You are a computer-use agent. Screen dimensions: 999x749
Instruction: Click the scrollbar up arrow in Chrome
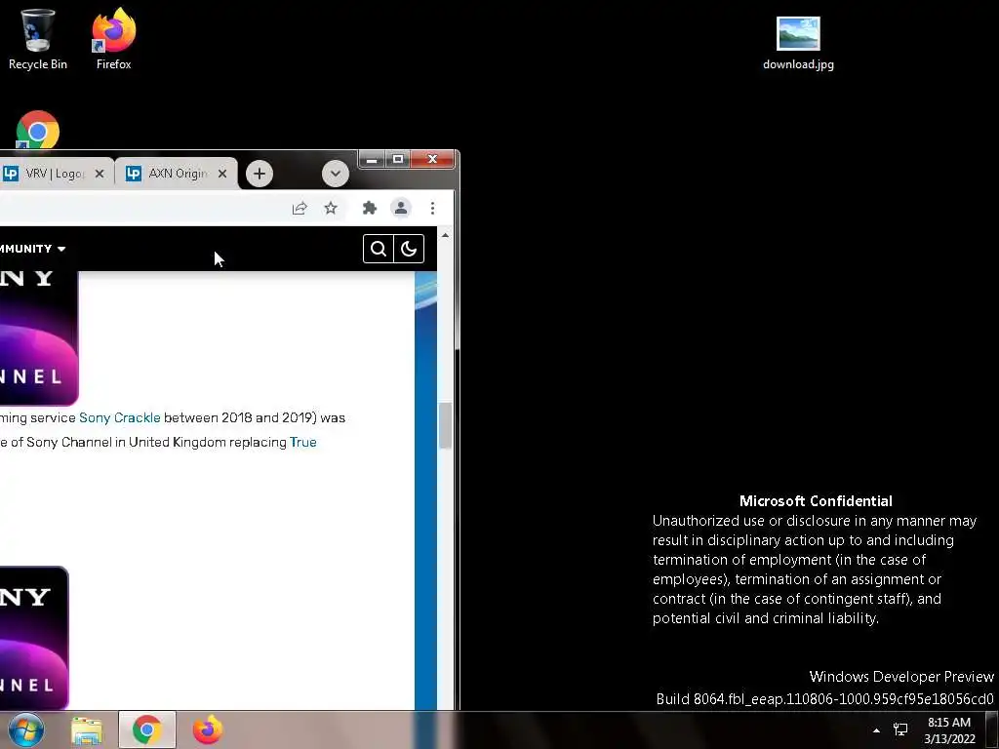tap(445, 236)
